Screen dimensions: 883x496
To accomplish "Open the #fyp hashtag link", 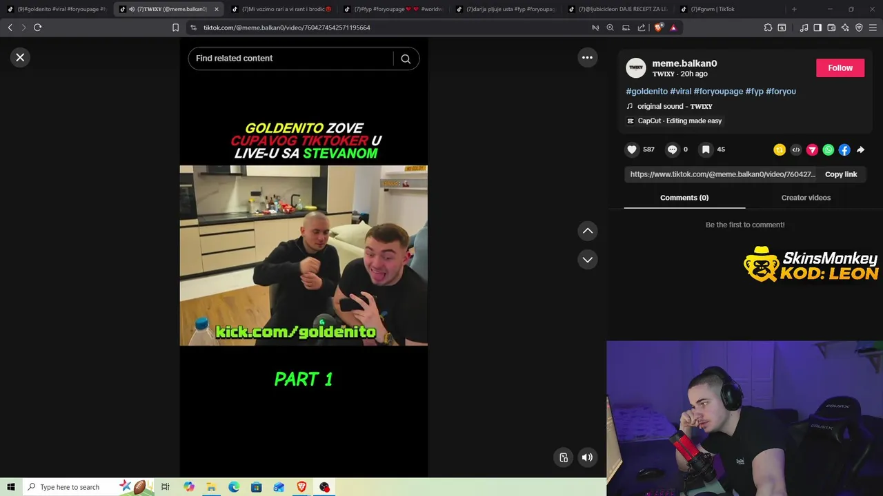I will [x=754, y=91].
